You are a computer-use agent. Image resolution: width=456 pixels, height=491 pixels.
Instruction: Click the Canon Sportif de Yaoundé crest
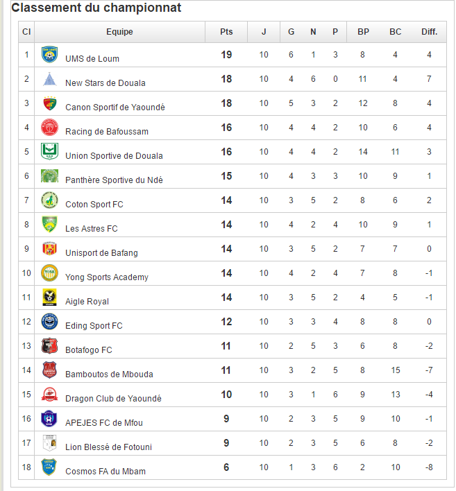[49, 103]
